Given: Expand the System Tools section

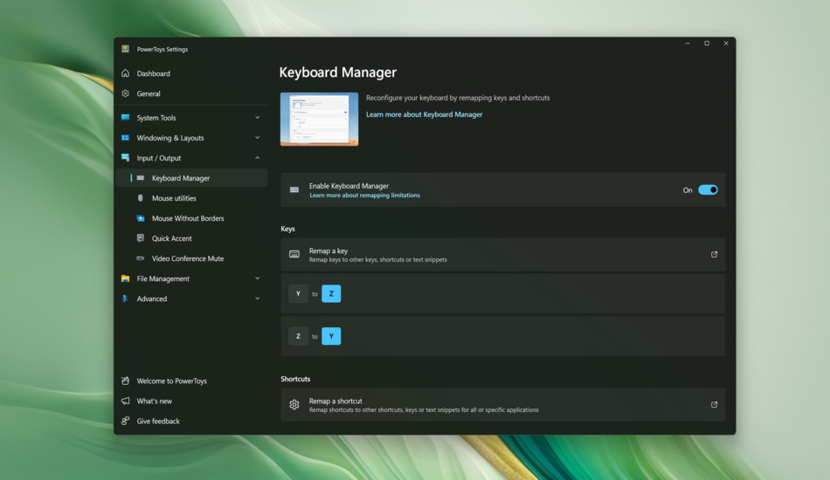Looking at the screenshot, I should point(257,118).
